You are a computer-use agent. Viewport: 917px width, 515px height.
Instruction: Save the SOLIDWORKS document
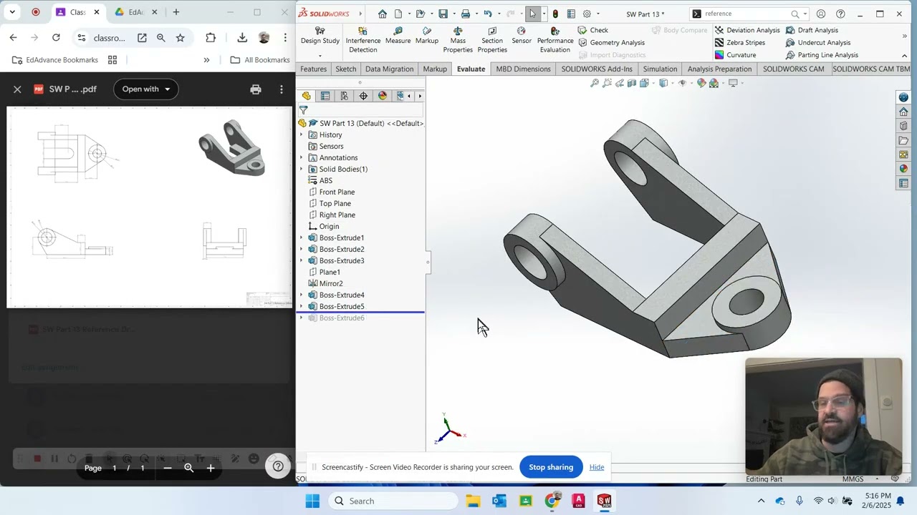tap(443, 14)
